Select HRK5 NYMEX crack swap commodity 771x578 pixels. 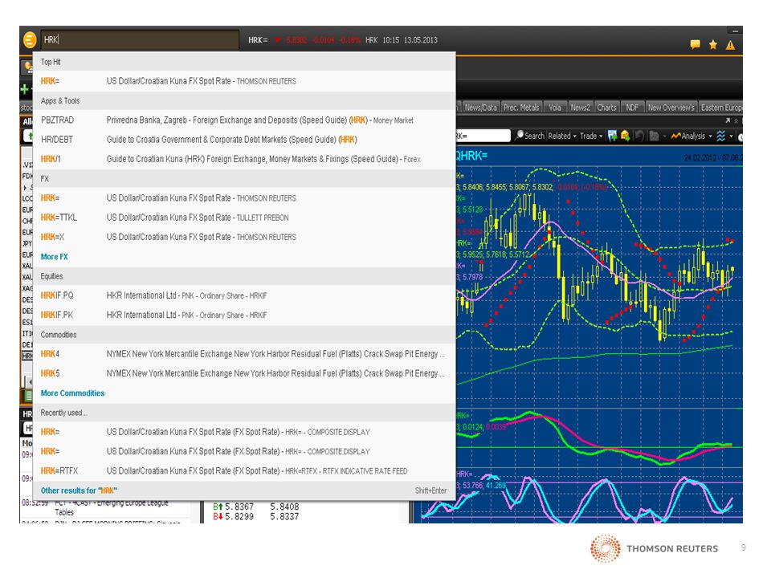click(244, 373)
